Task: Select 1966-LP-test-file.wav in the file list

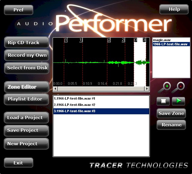Action: point(171,44)
